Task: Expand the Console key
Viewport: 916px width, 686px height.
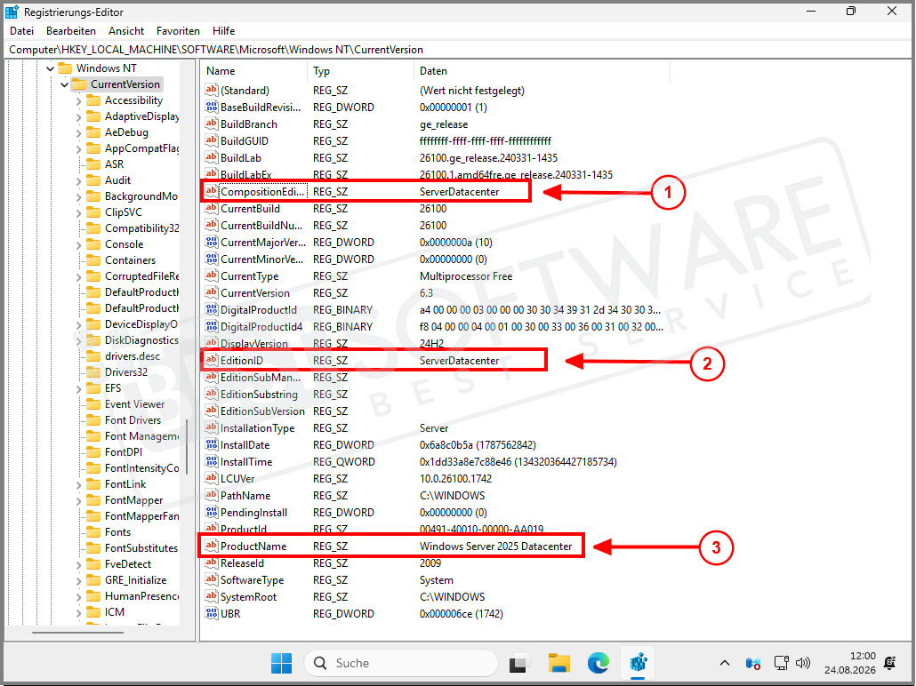Action: [79, 245]
